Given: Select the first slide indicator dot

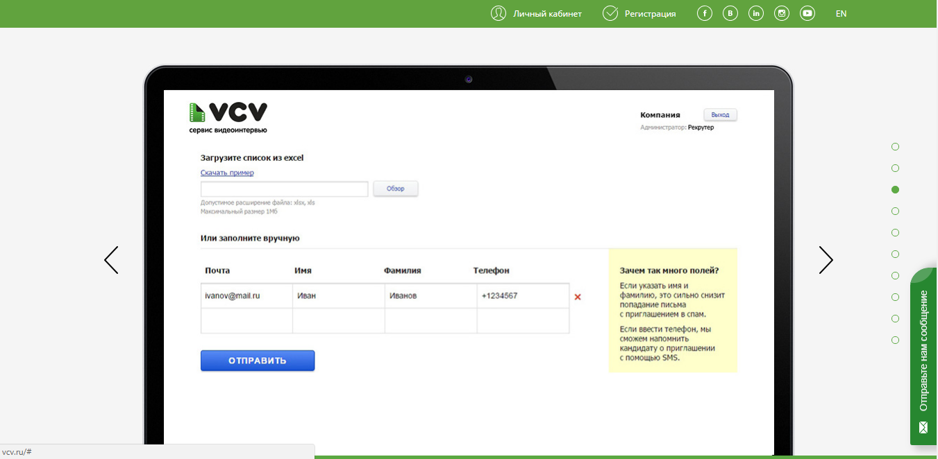Looking at the screenshot, I should (x=895, y=146).
